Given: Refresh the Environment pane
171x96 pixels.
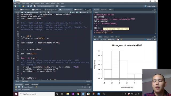Looking at the screenshot, I should click(90, 87).
